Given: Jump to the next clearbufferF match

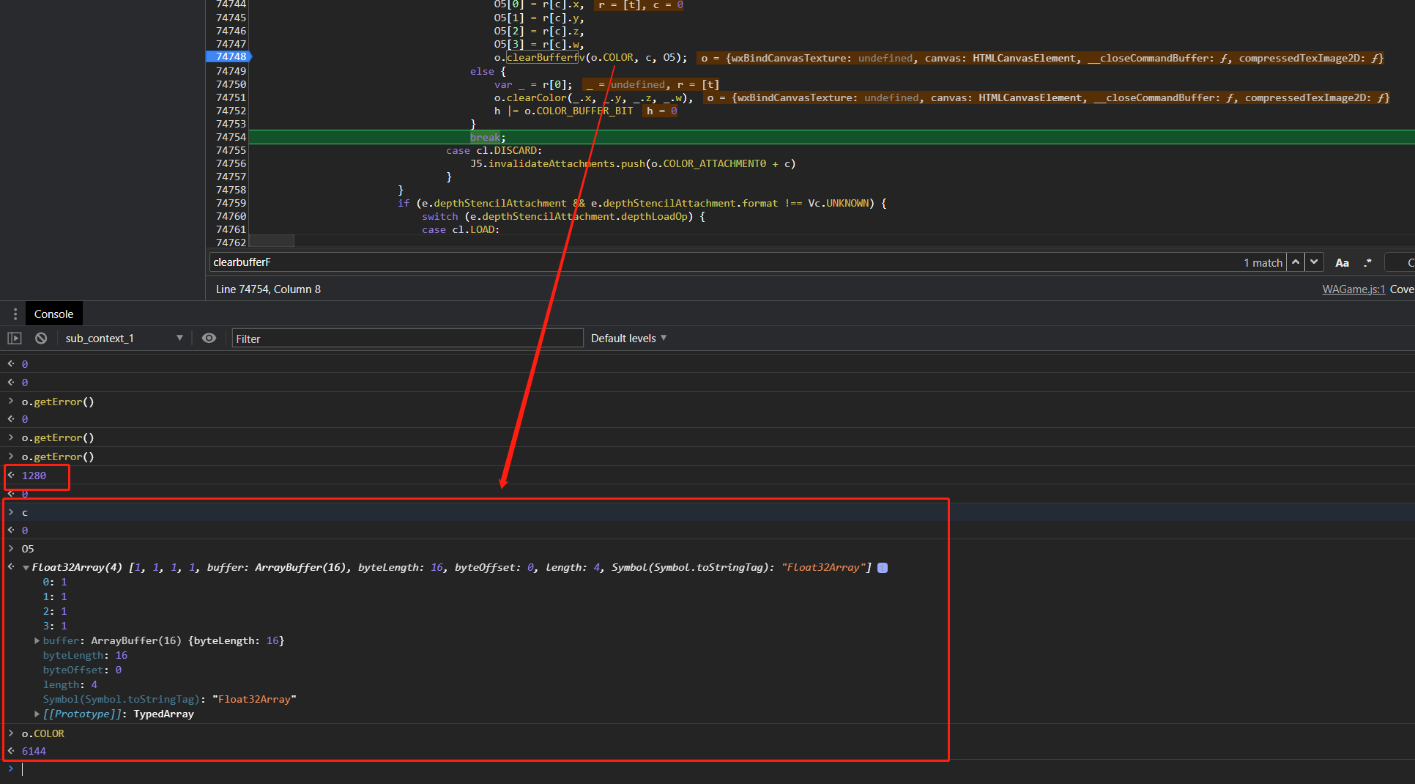Looking at the screenshot, I should tap(1315, 262).
